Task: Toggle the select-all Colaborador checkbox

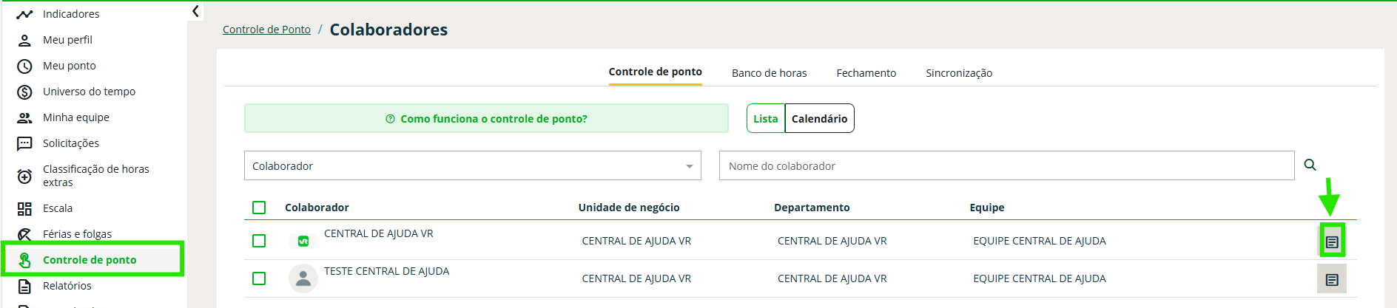Action: click(x=259, y=208)
